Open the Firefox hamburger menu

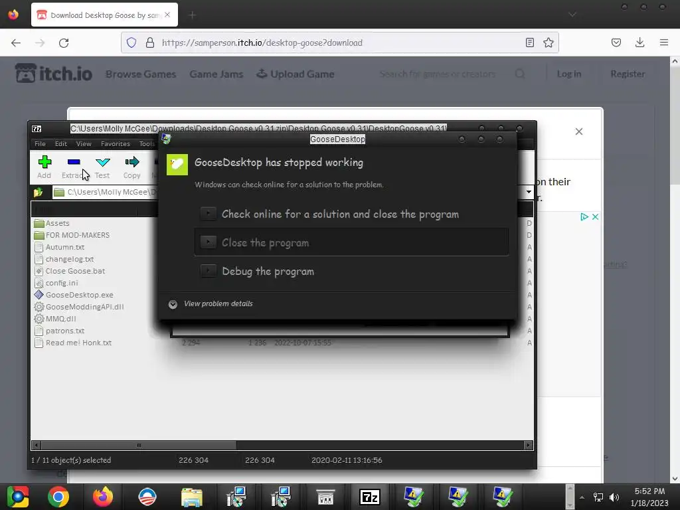tap(663, 42)
